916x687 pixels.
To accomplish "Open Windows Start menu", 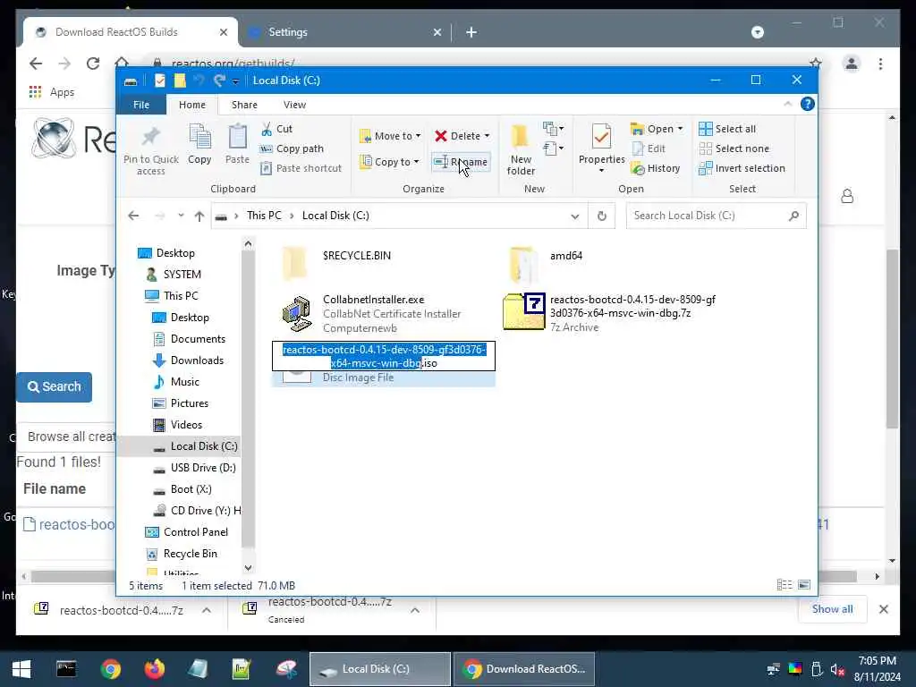I will tap(21, 669).
